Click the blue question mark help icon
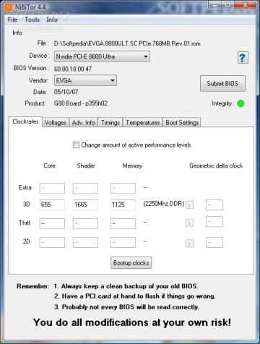 click(x=243, y=57)
